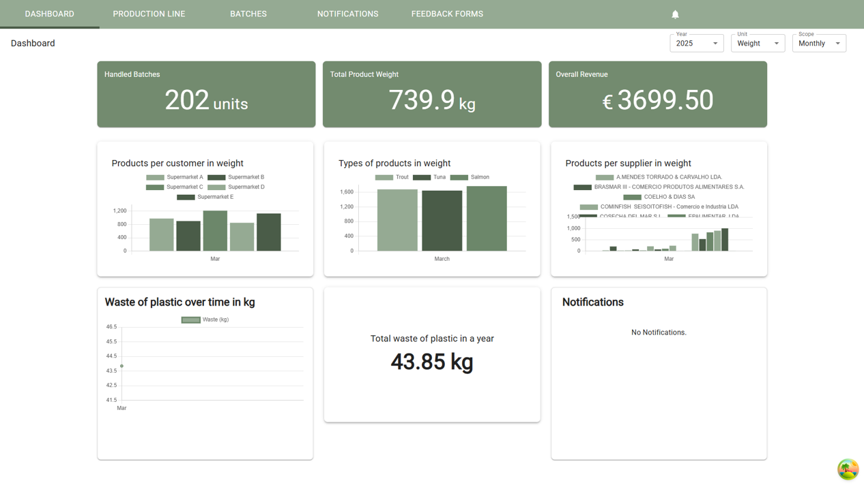This screenshot has width=864, height=485.
Task: Hide Supermarket E dataset via legend
Action: coord(205,197)
